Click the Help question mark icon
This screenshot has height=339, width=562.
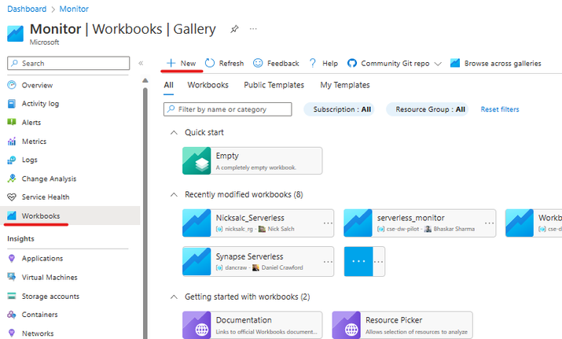coord(313,63)
